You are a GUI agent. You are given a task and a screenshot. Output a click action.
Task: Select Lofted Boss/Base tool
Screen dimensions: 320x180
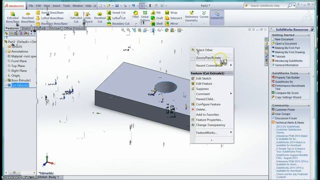(50, 18)
